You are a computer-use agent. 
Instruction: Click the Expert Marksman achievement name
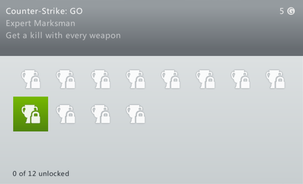[x=40, y=24]
